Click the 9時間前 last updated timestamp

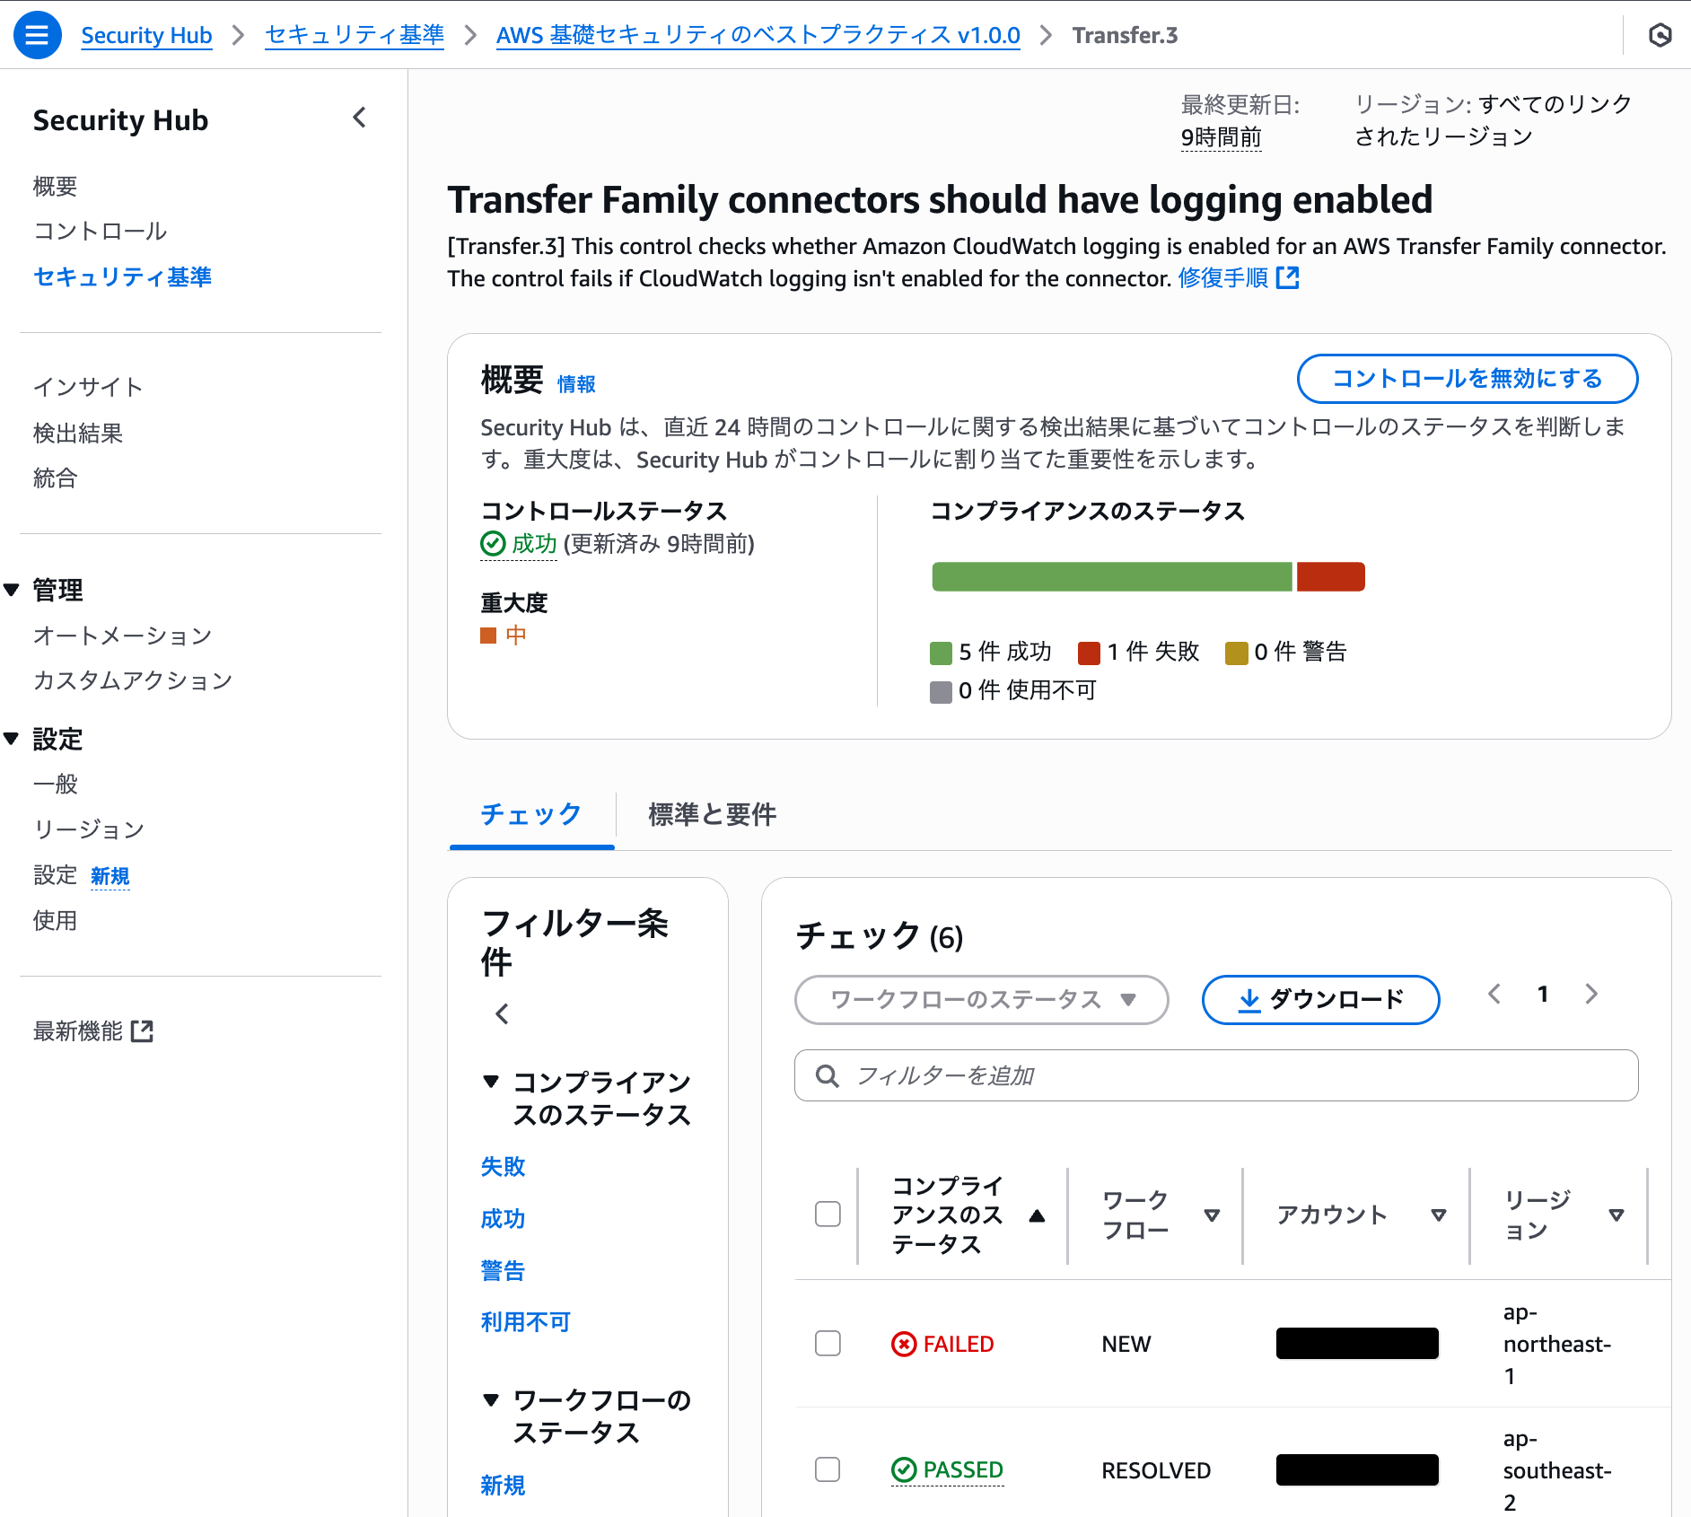point(1222,137)
